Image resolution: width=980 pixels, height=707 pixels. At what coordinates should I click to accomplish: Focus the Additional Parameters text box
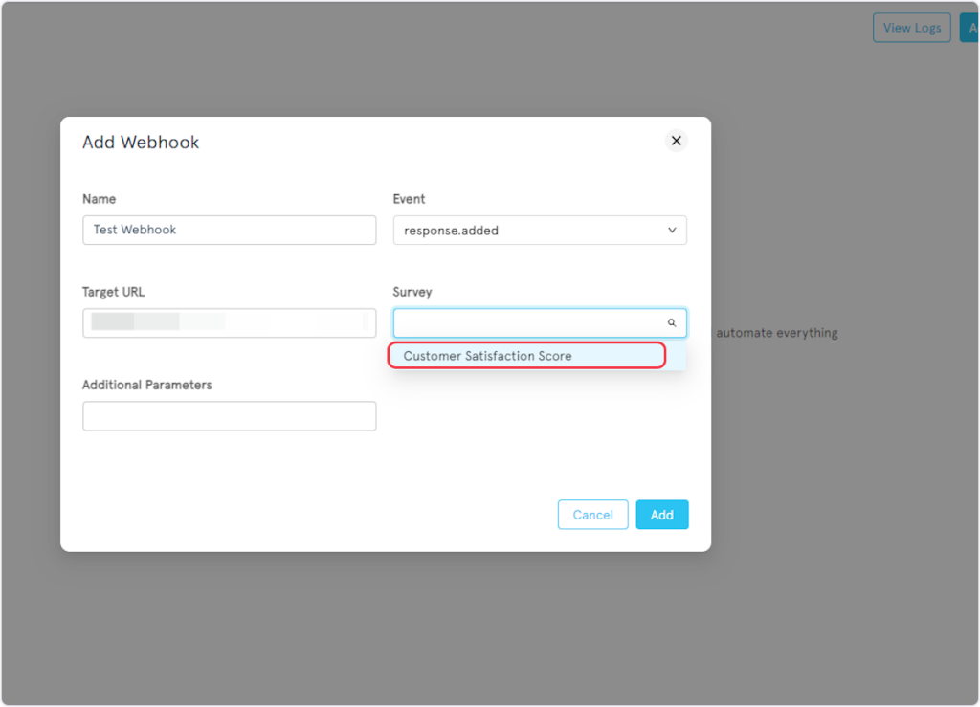229,416
